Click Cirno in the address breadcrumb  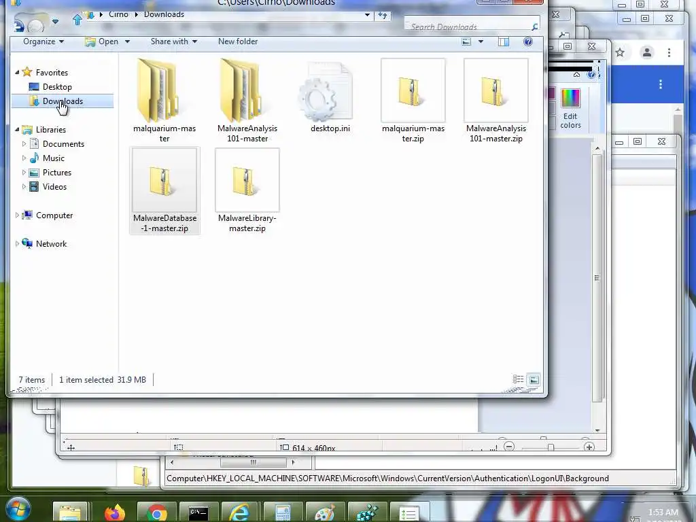118,15
